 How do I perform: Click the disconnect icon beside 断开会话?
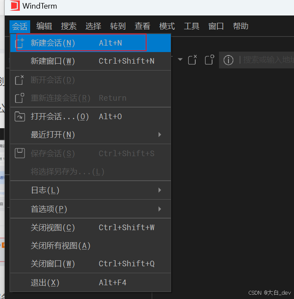(19, 80)
